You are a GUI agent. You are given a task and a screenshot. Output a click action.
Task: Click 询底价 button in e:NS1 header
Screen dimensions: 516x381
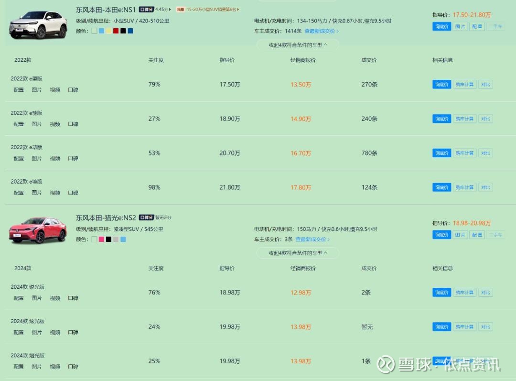pyautogui.click(x=441, y=26)
